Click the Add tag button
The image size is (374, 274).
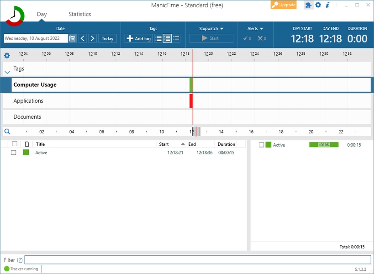point(138,39)
